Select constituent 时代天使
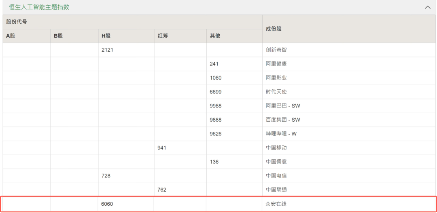Image resolution: width=437 pixels, height=213 pixels. [x=276, y=92]
